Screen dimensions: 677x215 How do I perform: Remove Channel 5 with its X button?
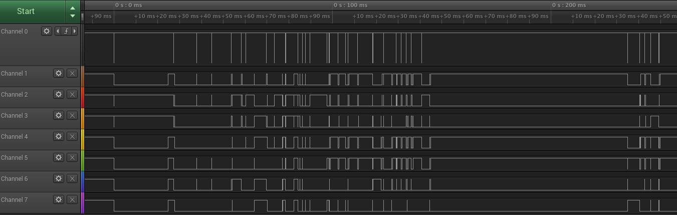[x=72, y=157]
